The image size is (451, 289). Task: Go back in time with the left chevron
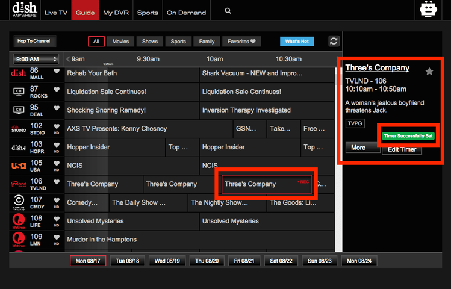click(x=68, y=59)
